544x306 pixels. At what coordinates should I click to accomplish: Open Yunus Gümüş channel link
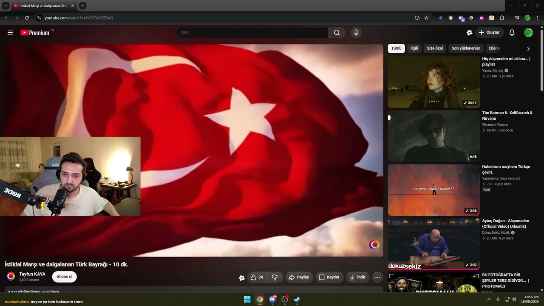pos(493,71)
